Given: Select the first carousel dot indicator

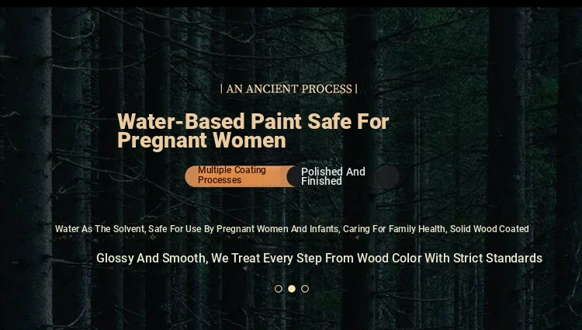Looking at the screenshot, I should pyautogui.click(x=279, y=289).
